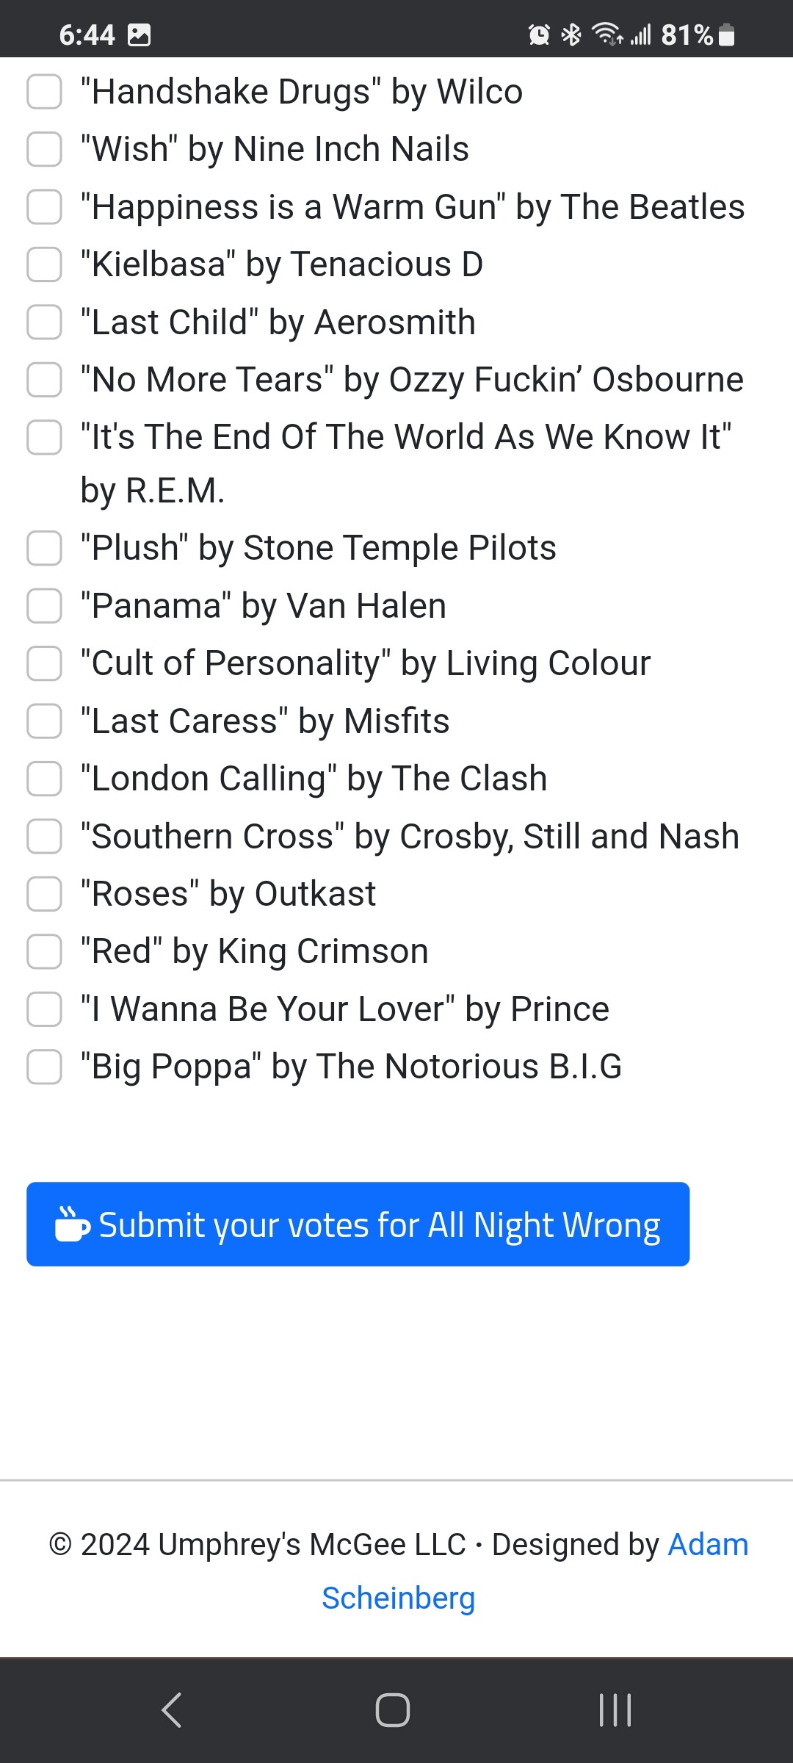Tap the battery icon in status bar
This screenshot has width=793, height=1763.
[x=726, y=35]
